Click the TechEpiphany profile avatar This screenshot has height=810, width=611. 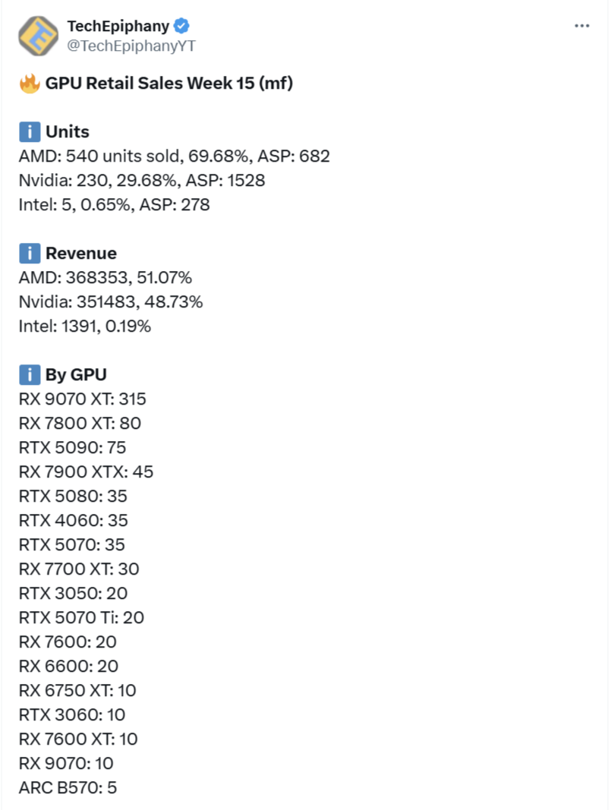tap(39, 36)
